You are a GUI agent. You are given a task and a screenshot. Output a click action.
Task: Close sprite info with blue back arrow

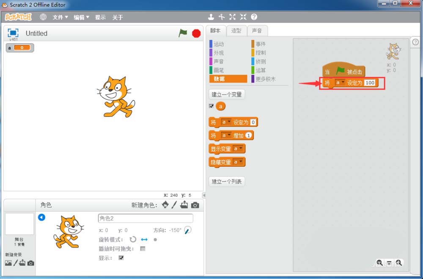[41, 217]
